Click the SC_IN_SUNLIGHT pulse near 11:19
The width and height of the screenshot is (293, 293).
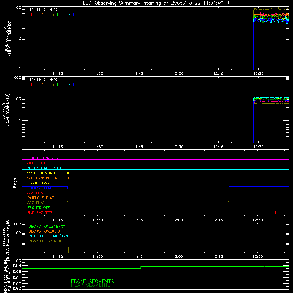point(68,173)
